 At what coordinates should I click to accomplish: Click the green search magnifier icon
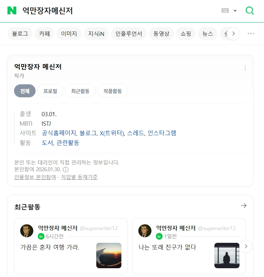(250, 11)
